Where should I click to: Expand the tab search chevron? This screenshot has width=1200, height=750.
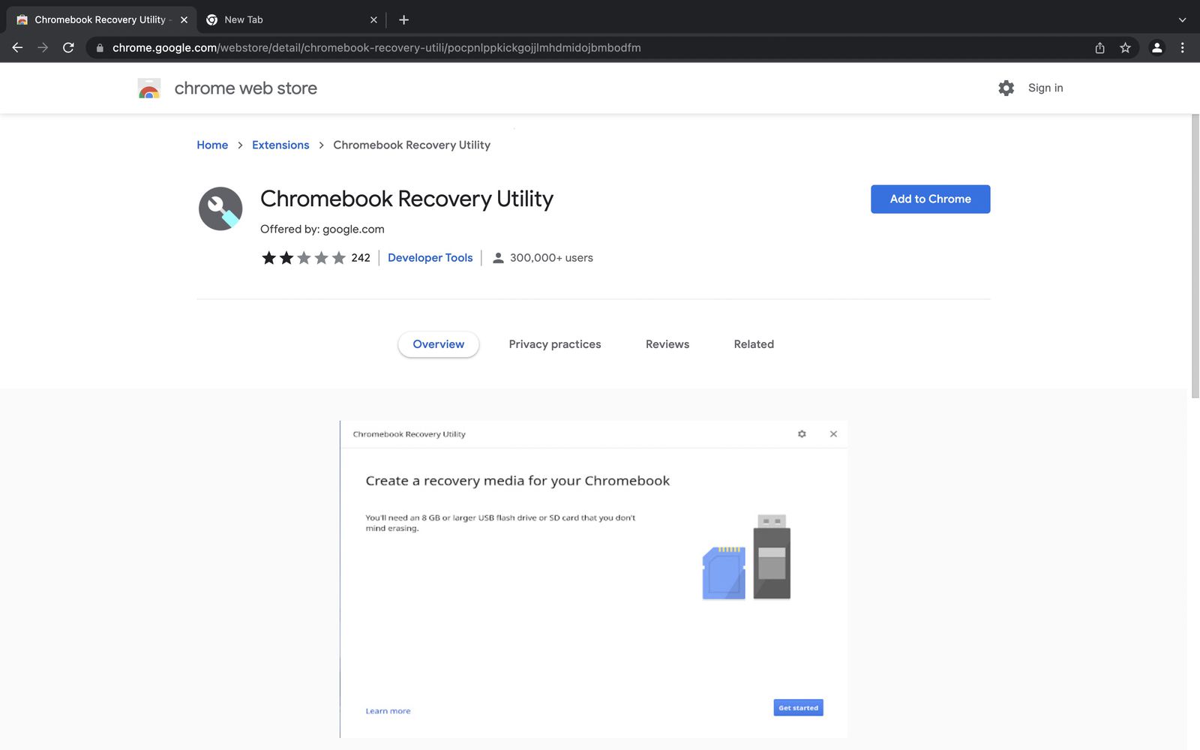click(1182, 20)
